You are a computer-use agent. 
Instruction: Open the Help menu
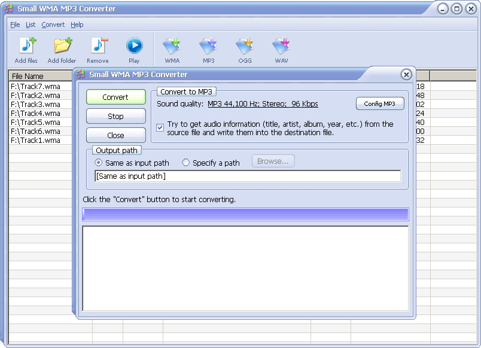pyautogui.click(x=77, y=25)
